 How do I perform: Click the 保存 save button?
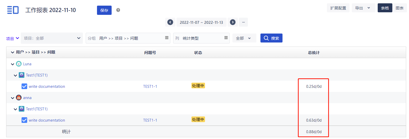(104, 10)
